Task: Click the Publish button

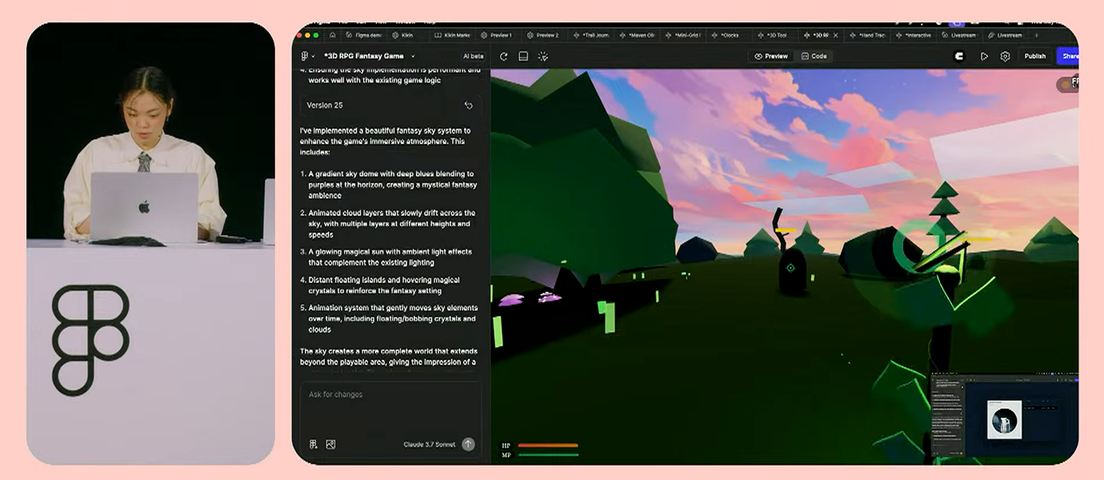Action: 1035,56
